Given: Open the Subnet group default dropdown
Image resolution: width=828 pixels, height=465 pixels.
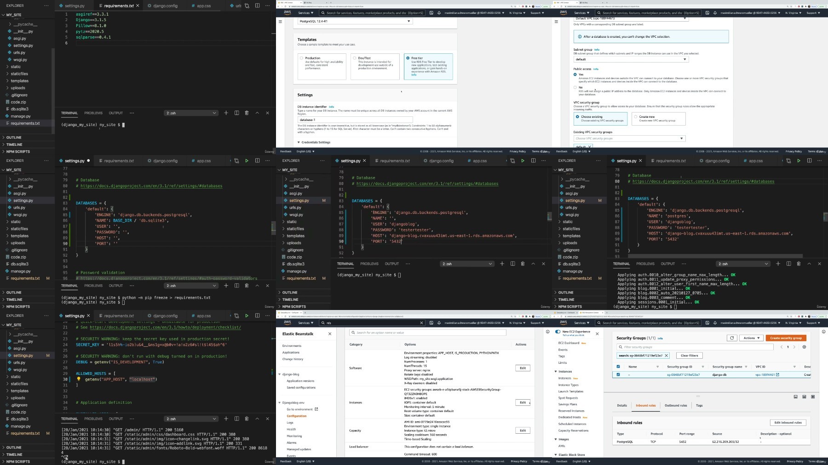Looking at the screenshot, I should (x=631, y=59).
